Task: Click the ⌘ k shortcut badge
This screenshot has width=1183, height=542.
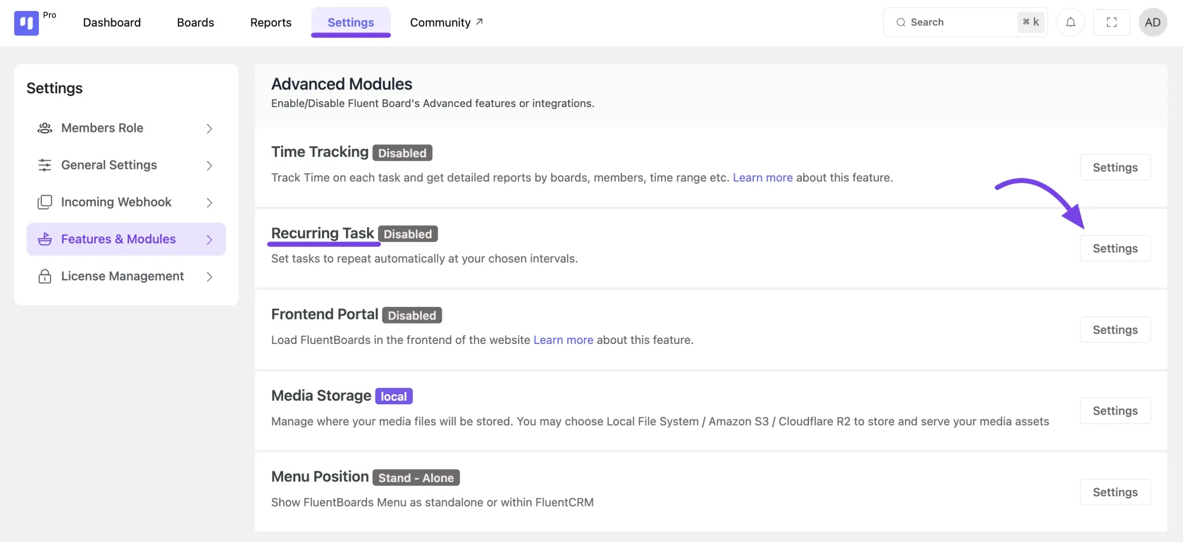Action: 1031,22
